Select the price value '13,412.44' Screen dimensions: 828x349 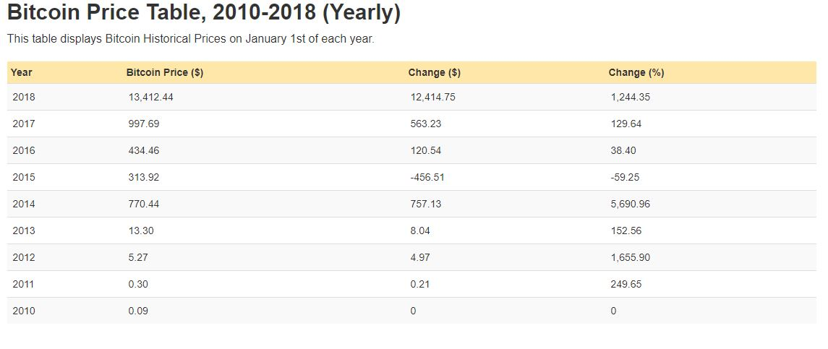tap(150, 97)
